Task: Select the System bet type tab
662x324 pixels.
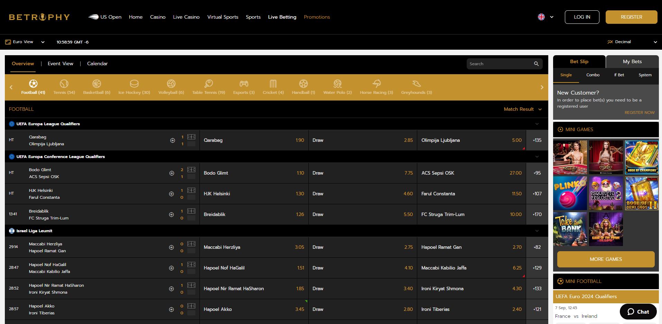Action: pos(645,75)
